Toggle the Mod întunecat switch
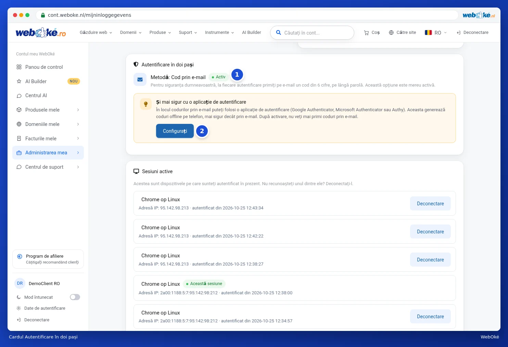Image resolution: width=508 pixels, height=347 pixels. point(75,297)
